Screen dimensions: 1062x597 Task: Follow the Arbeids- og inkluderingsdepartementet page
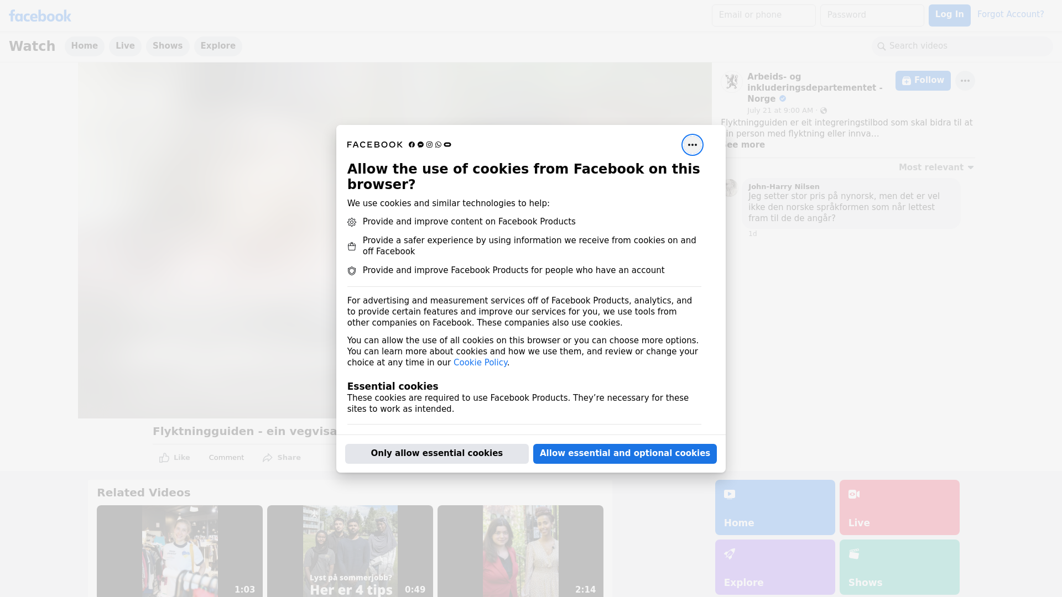(x=923, y=81)
